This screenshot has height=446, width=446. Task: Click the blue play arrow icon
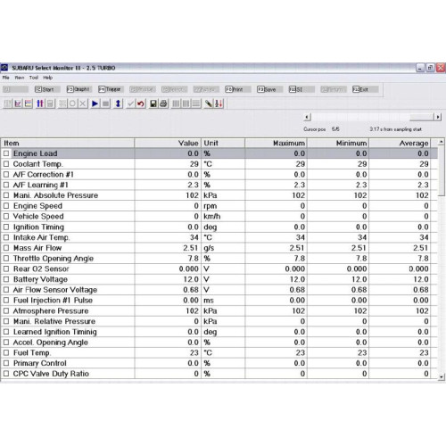click(95, 103)
